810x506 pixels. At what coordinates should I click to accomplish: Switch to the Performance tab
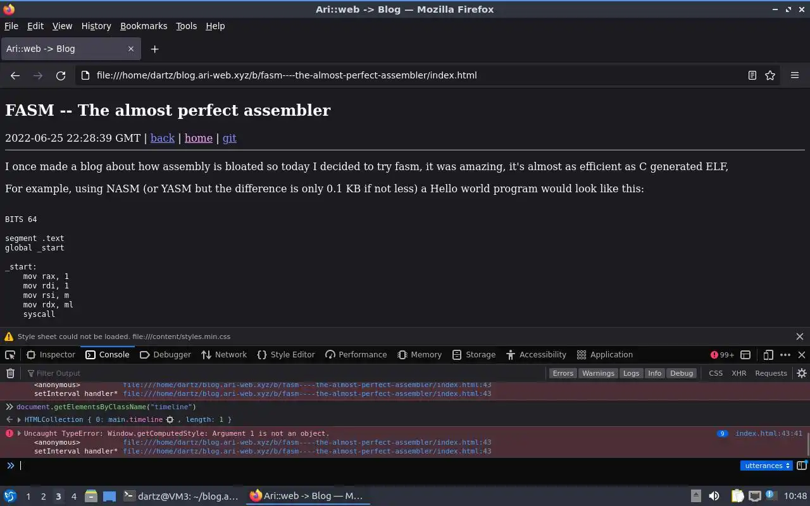click(356, 355)
